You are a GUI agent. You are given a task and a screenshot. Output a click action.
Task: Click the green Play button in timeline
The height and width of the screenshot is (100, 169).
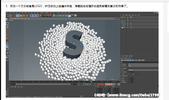tap(87, 84)
